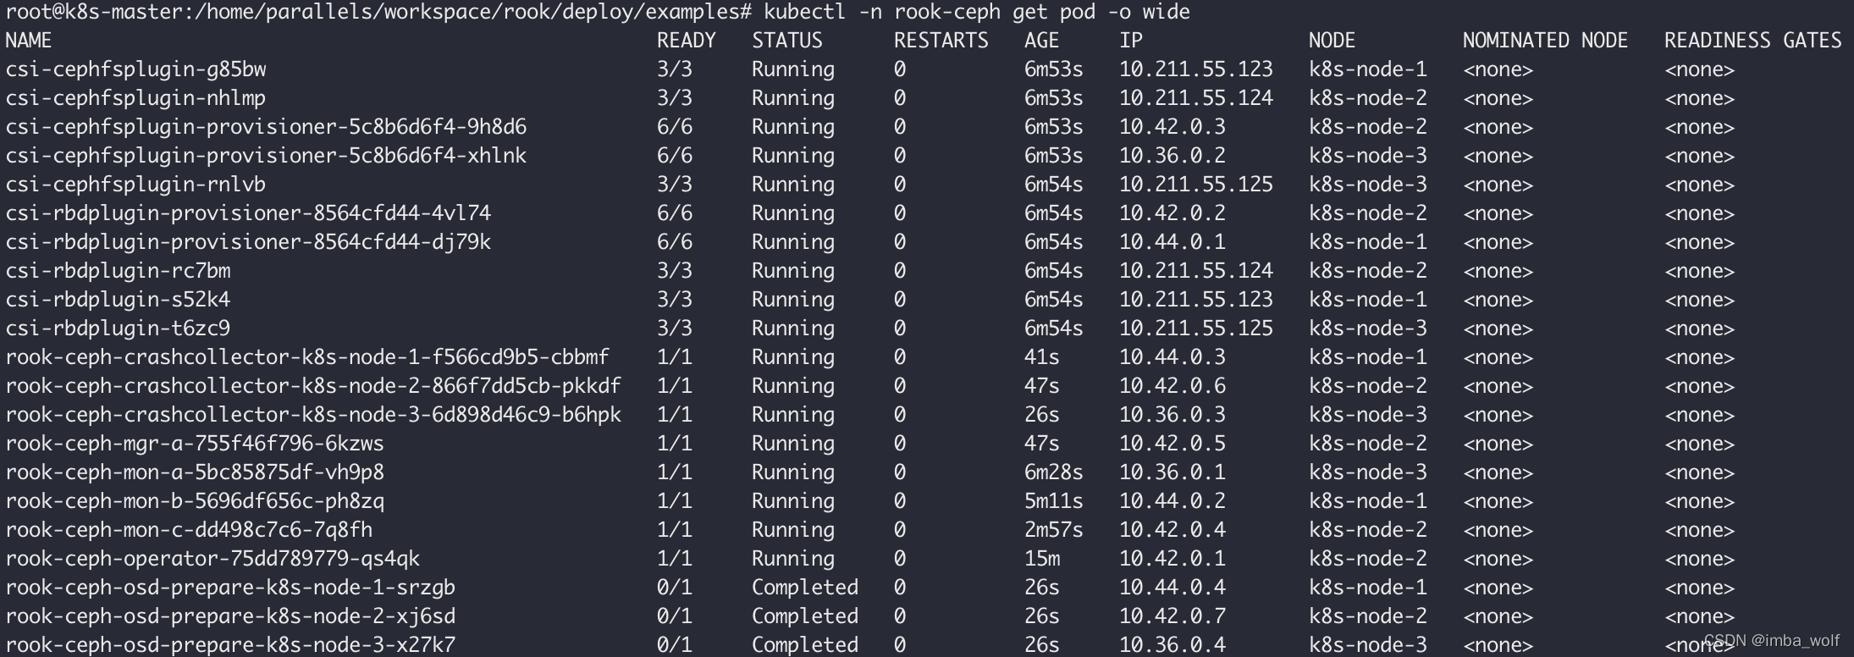Click IP address 10.44.0.3

point(1173,357)
